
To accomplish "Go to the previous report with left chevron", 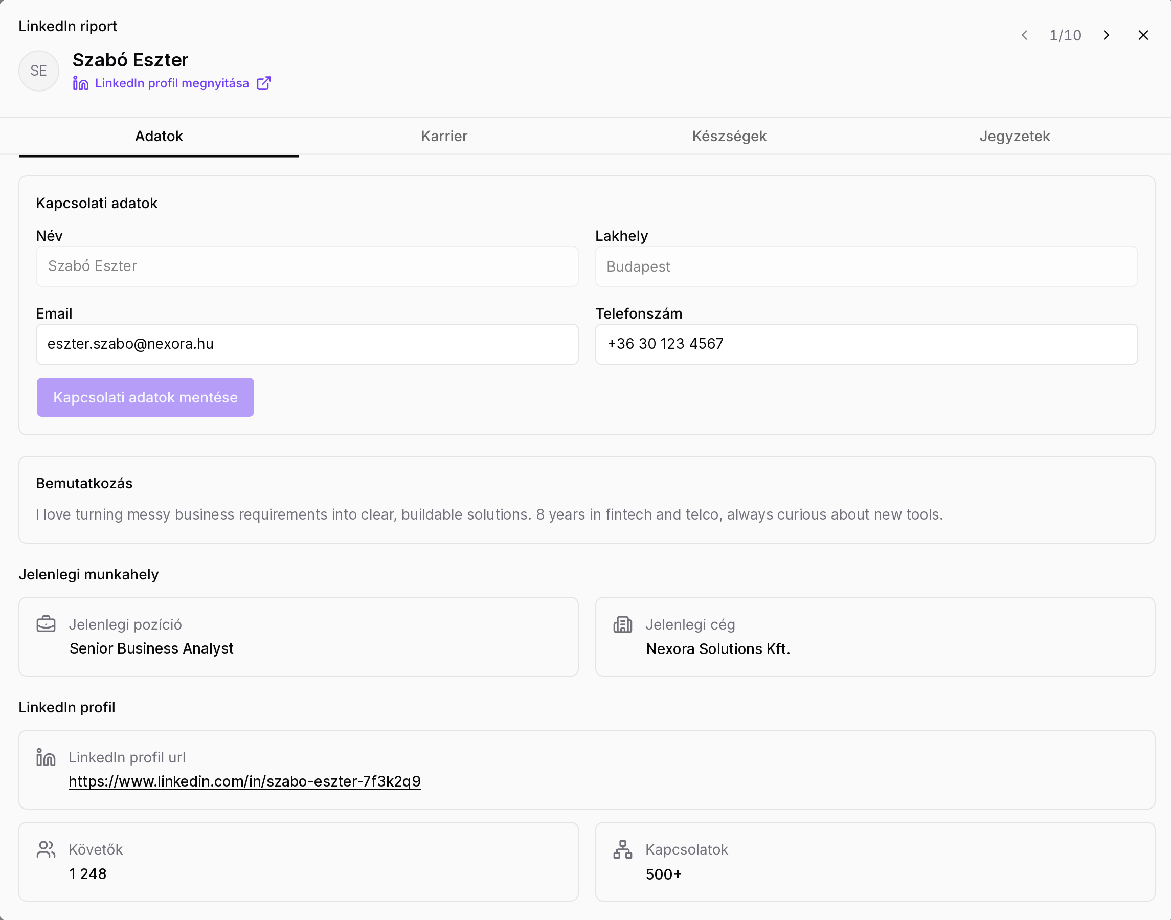I will coord(1024,35).
